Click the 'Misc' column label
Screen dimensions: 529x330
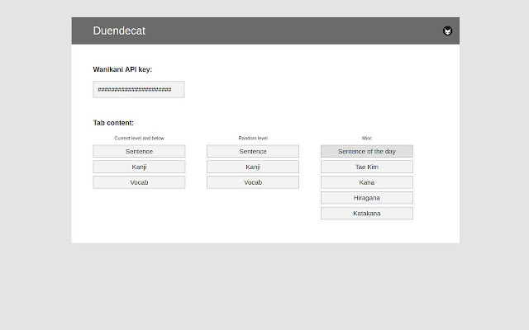(x=367, y=138)
